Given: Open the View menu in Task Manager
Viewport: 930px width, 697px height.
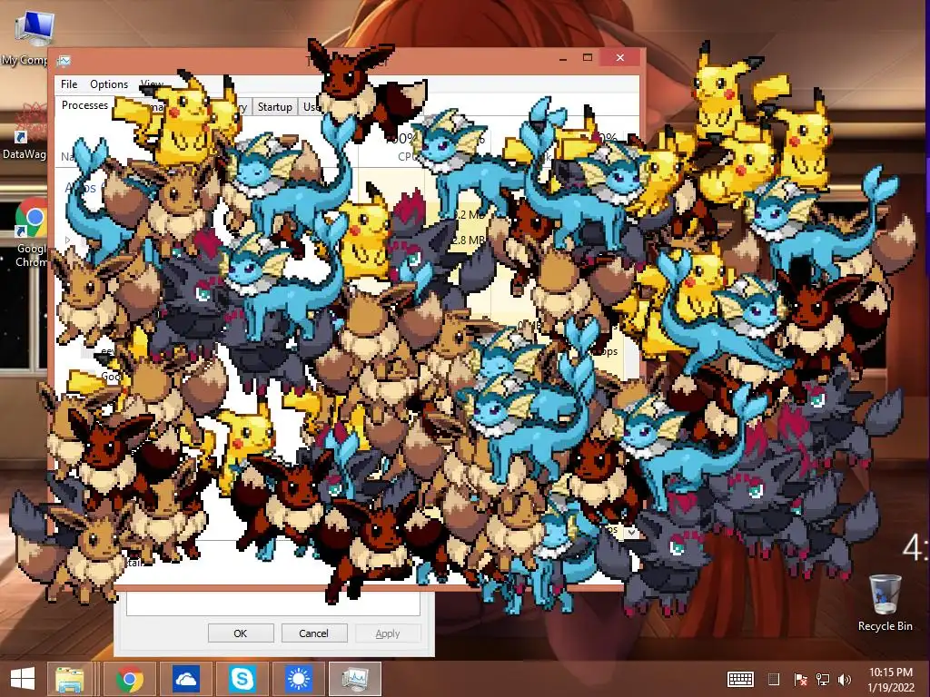Looking at the screenshot, I should (x=152, y=84).
